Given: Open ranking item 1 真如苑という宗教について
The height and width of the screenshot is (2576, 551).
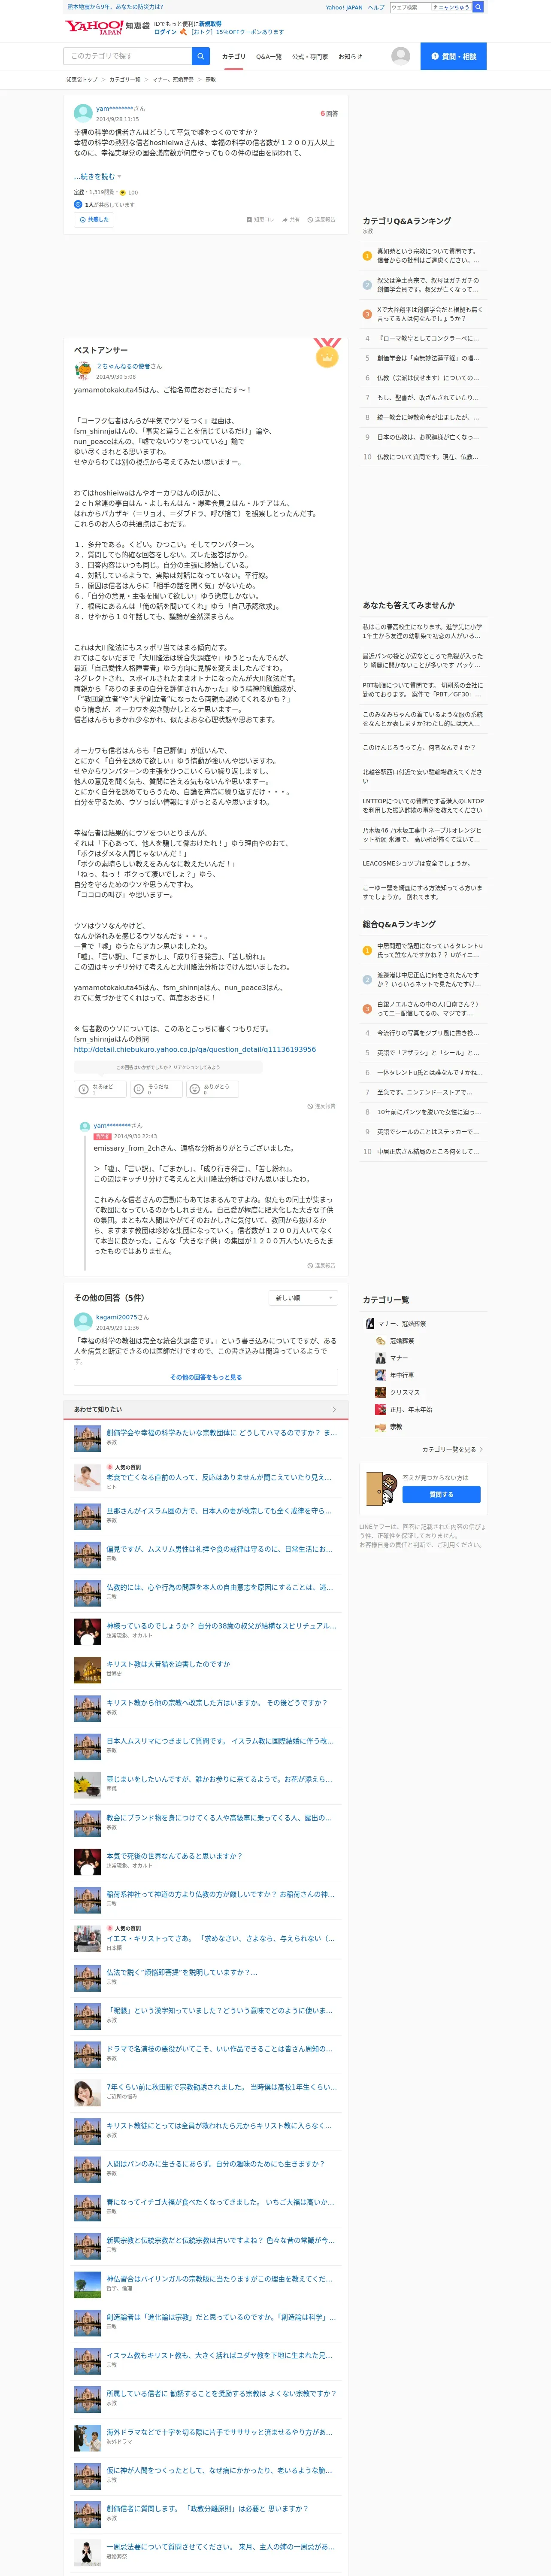Looking at the screenshot, I should click(x=428, y=256).
